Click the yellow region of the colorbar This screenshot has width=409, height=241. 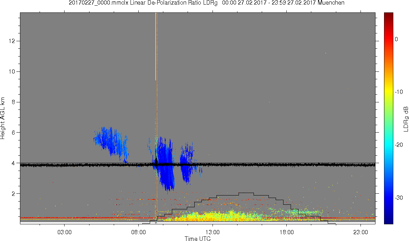coord(389,92)
